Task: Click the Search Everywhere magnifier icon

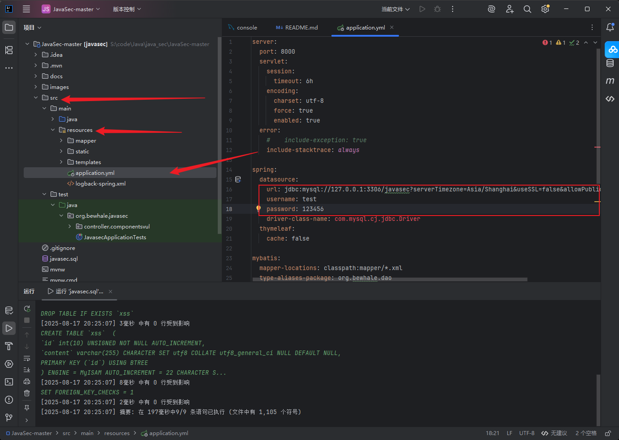Action: tap(527, 9)
